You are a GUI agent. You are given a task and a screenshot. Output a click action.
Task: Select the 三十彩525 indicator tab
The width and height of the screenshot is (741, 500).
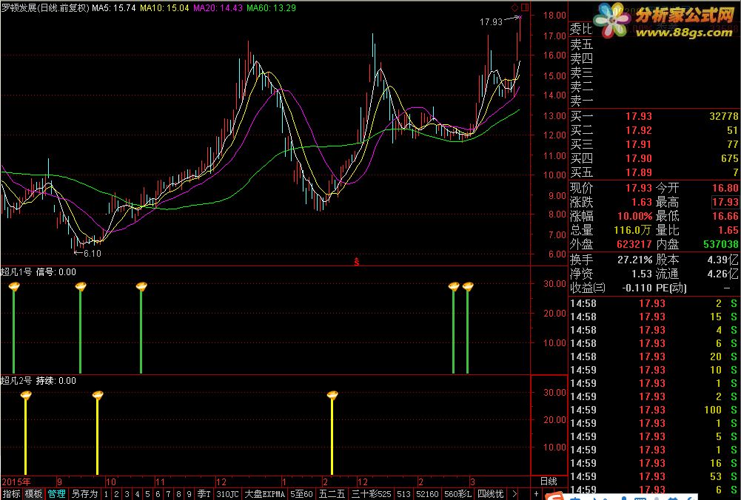tap(372, 494)
